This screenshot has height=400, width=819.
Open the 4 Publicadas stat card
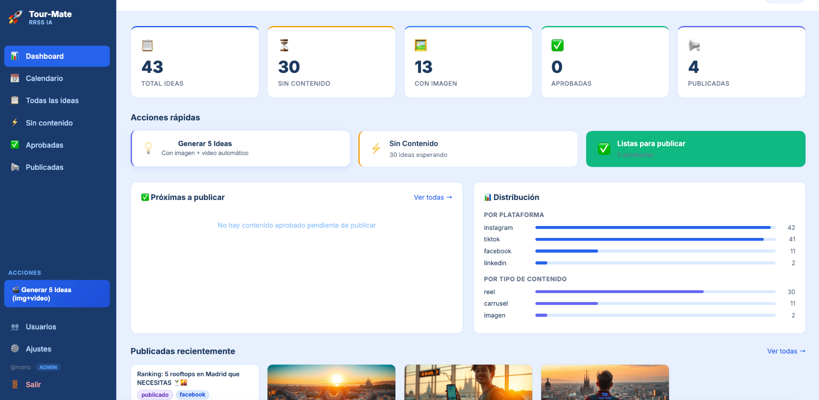(741, 62)
